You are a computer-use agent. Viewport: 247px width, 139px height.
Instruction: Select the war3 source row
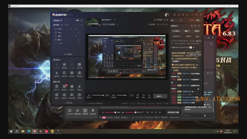[x=68, y=33]
